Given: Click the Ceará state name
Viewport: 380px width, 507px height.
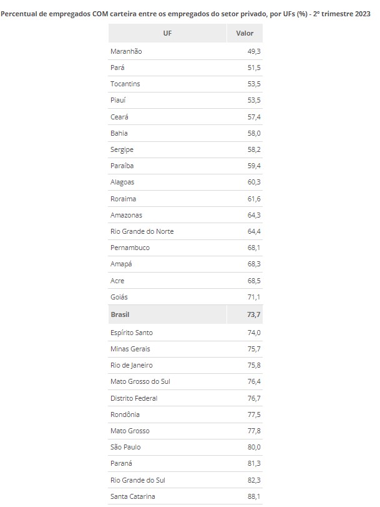Looking at the screenshot, I should tap(119, 117).
